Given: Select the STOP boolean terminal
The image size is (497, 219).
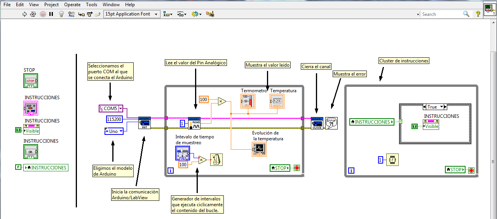Looking at the screenshot, I should [x=31, y=81].
